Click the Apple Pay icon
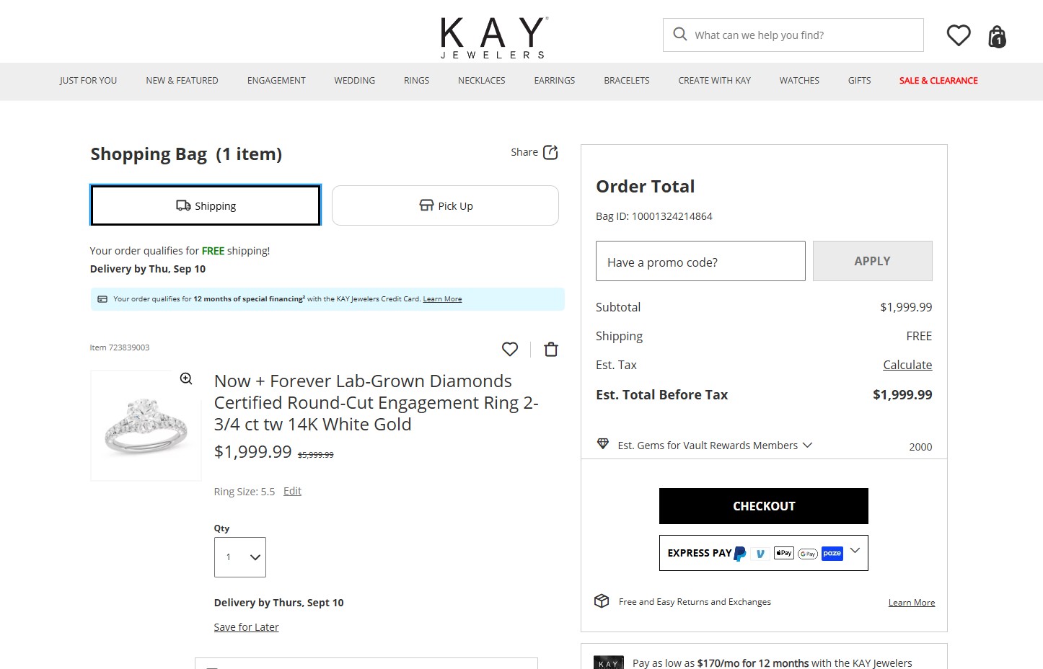 [x=784, y=553]
